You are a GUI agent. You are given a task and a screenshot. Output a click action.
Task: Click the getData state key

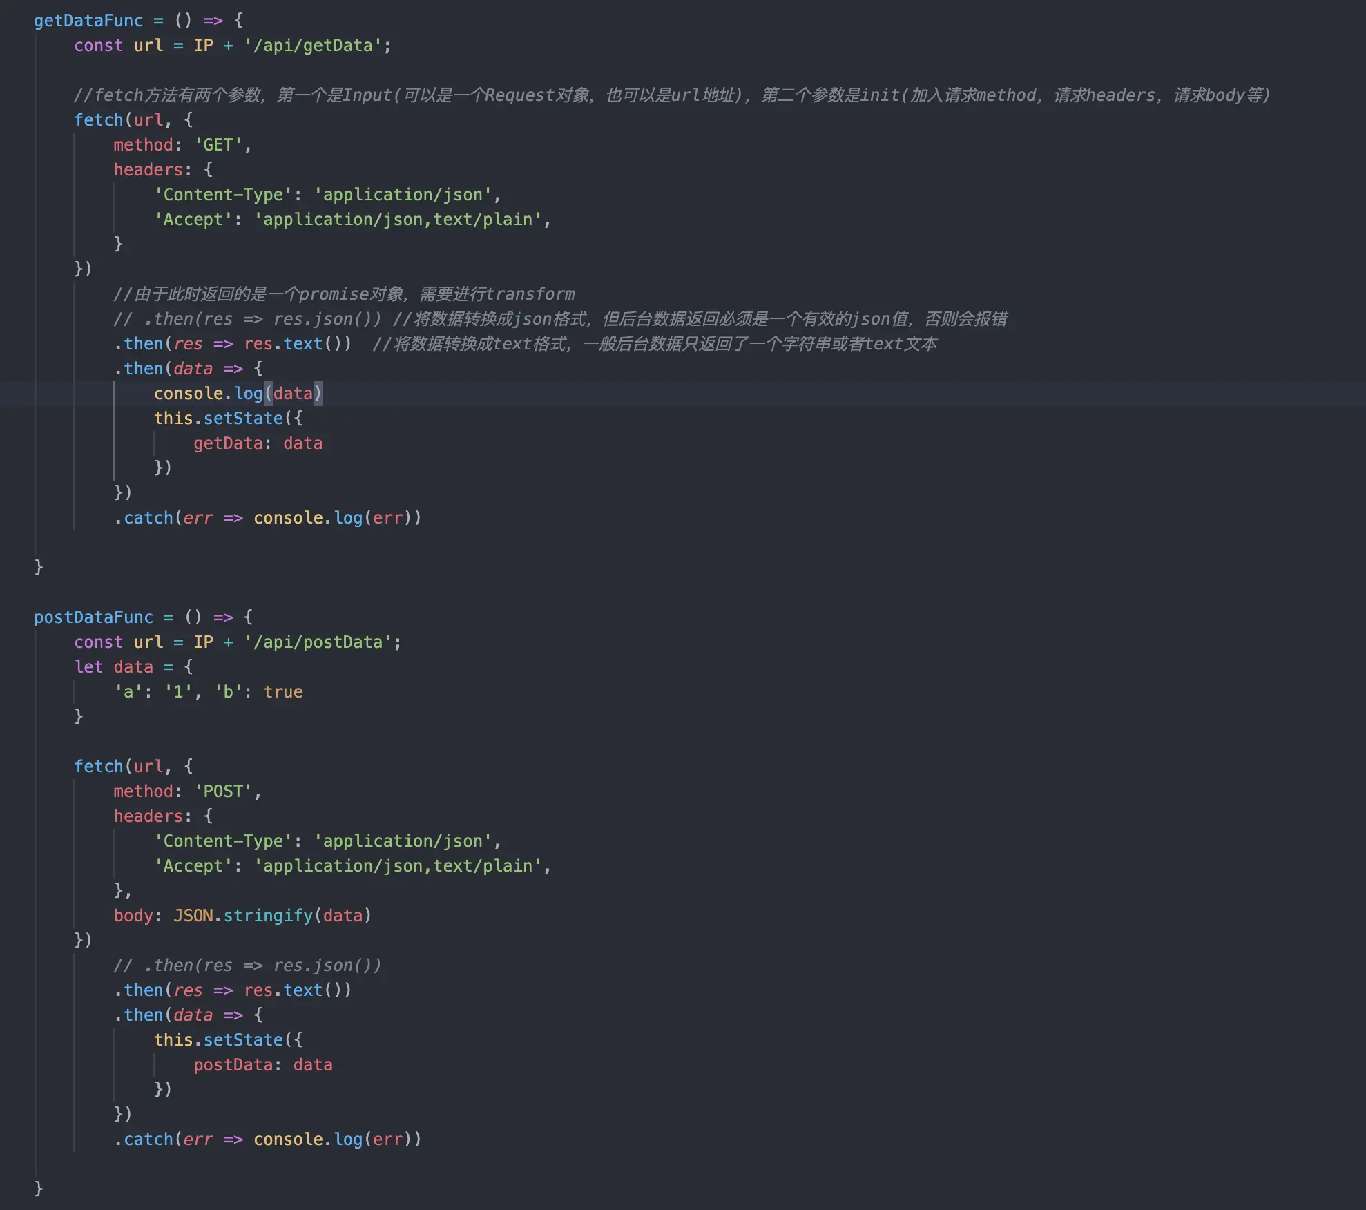tap(228, 443)
